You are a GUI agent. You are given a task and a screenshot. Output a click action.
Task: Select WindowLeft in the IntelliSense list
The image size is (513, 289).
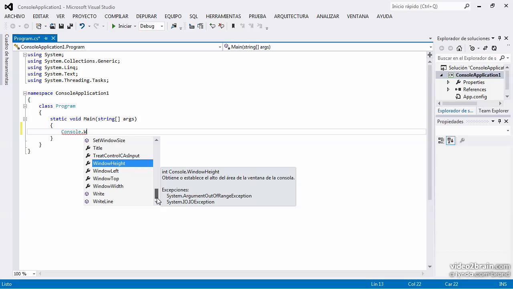119,171
